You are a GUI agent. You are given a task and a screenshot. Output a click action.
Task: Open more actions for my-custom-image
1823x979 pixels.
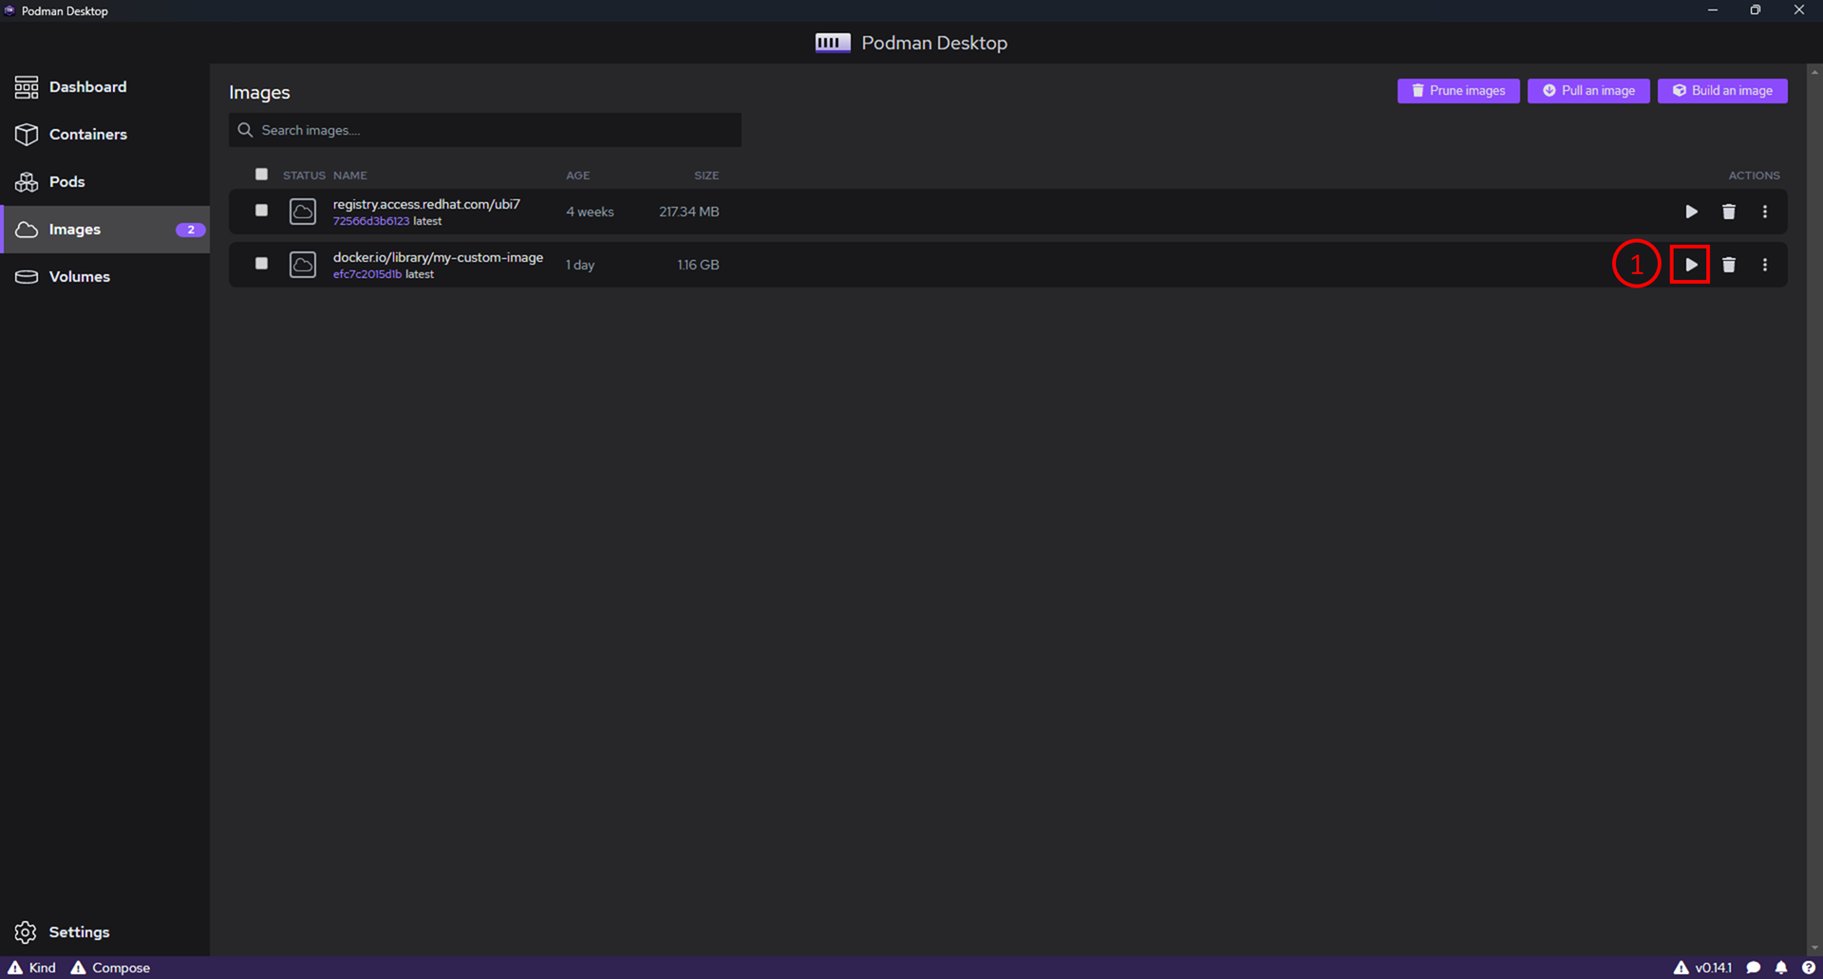(1765, 265)
